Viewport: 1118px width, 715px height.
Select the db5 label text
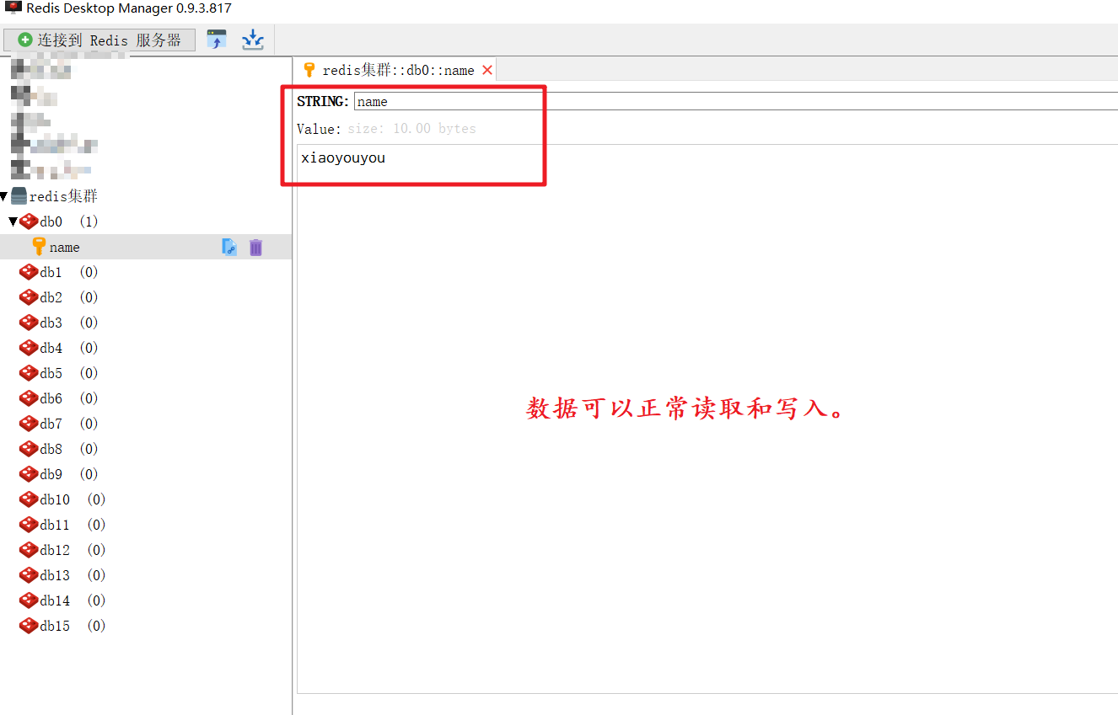point(51,373)
